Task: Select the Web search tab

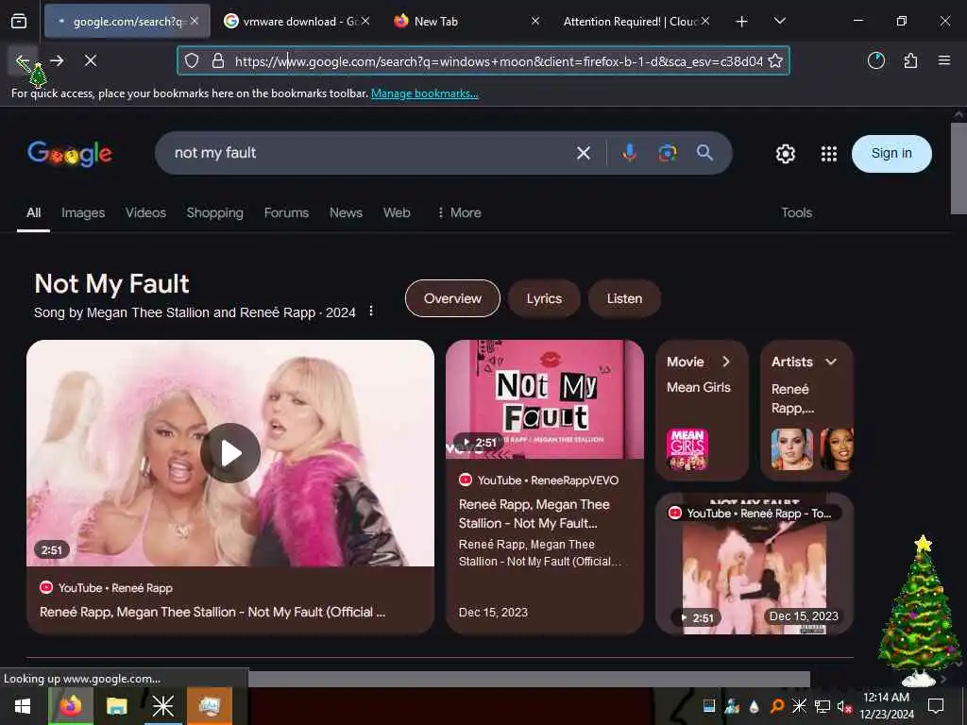Action: 397,212
